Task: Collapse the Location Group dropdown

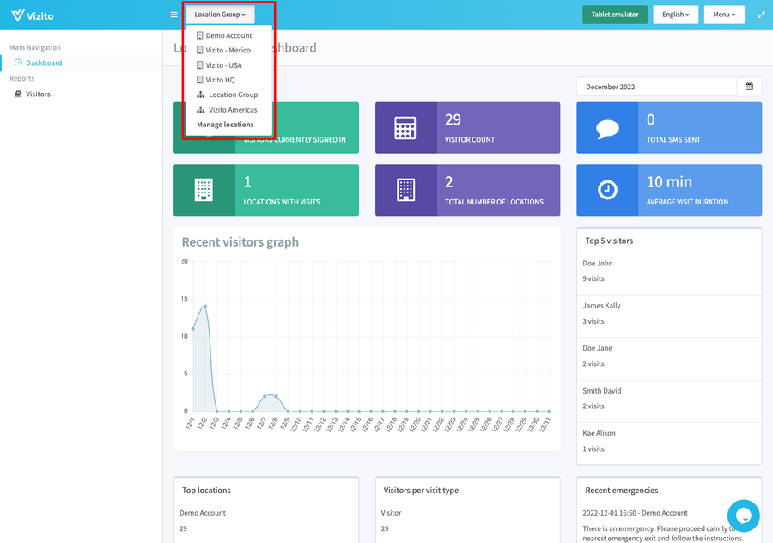Action: pyautogui.click(x=220, y=15)
